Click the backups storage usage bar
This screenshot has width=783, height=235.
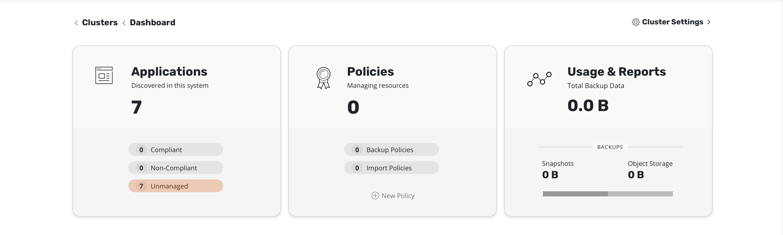click(608, 194)
